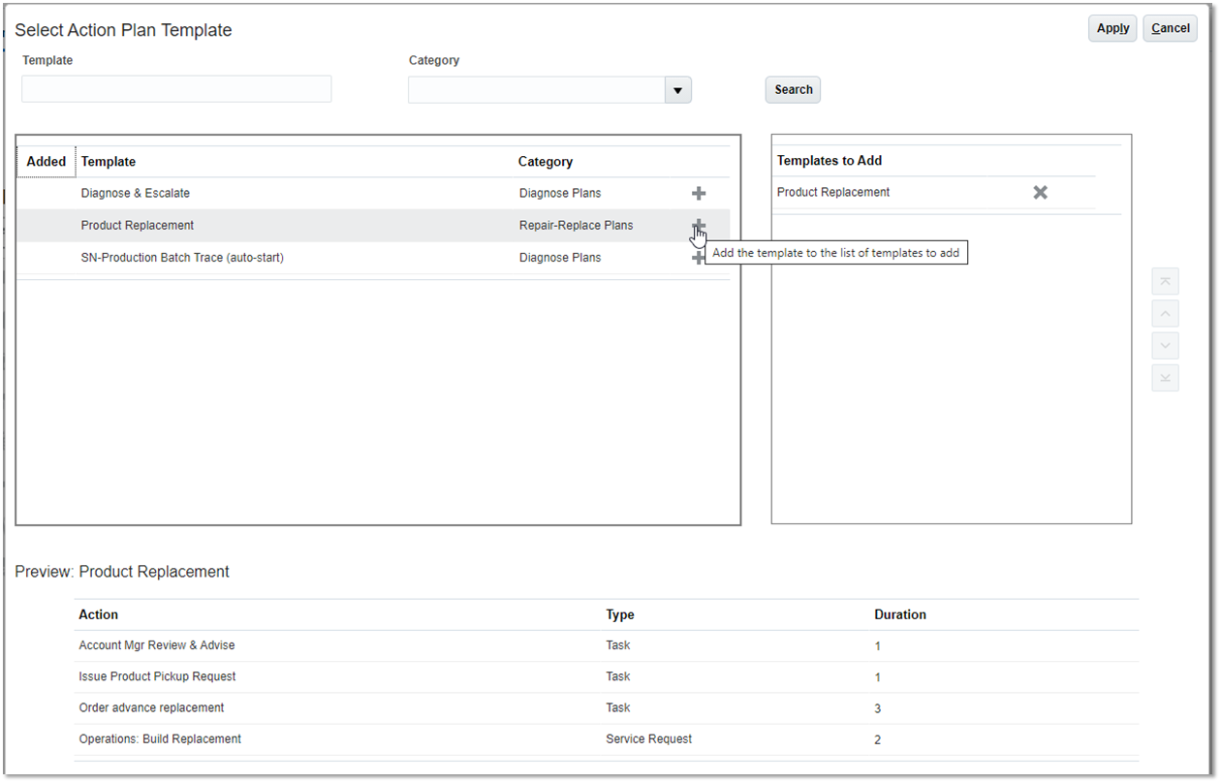The height and width of the screenshot is (783, 1221).
Task: Open the Category dropdown arrow
Action: (x=677, y=90)
